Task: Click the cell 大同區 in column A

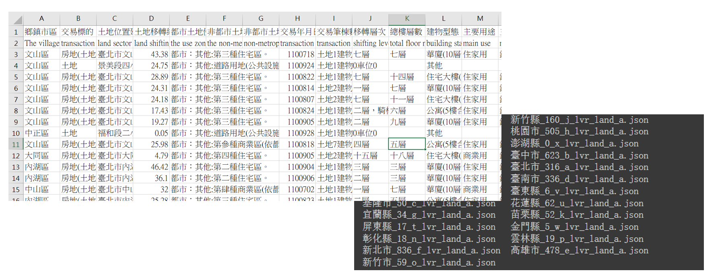Action: point(41,156)
